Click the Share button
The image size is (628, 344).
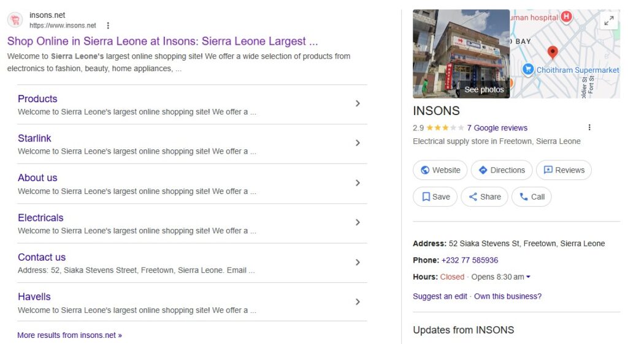[x=484, y=197]
